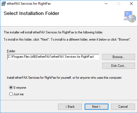Open the Disk Cost... dialog
138x113 pixels.
pyautogui.click(x=119, y=66)
